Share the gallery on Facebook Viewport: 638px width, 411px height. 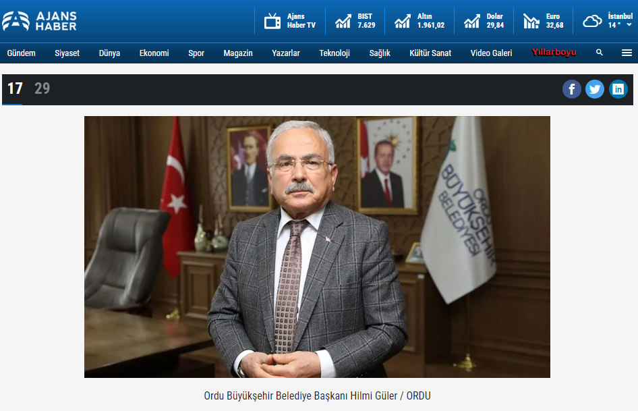pos(572,89)
